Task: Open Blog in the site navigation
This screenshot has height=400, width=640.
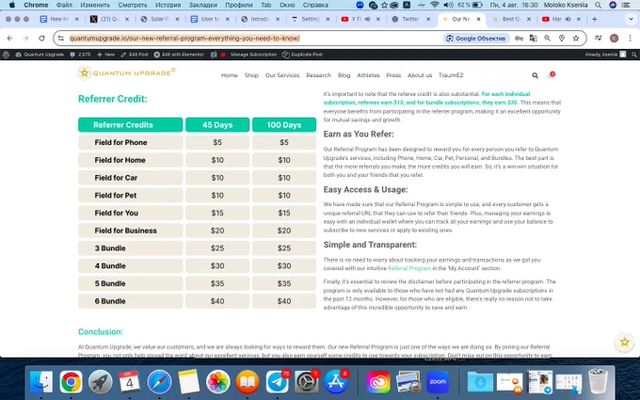Action: click(344, 75)
